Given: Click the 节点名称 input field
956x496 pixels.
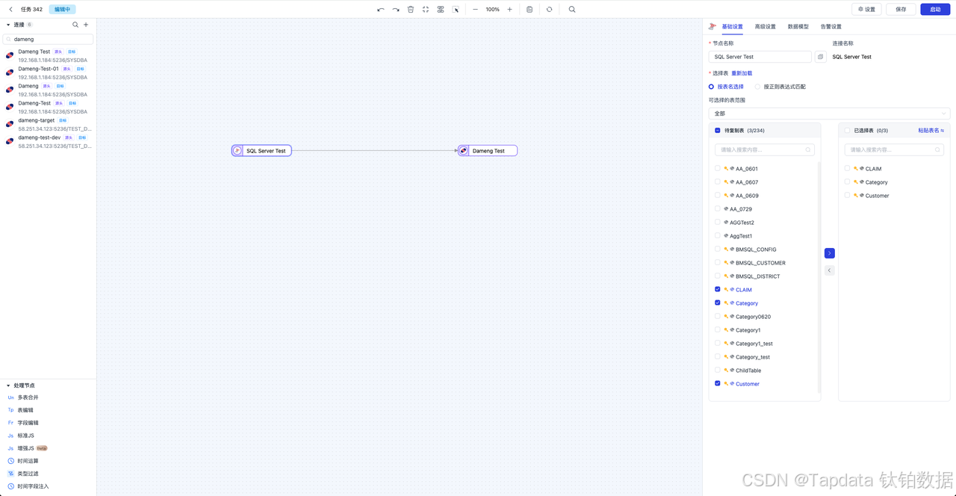Looking at the screenshot, I should (x=760, y=57).
